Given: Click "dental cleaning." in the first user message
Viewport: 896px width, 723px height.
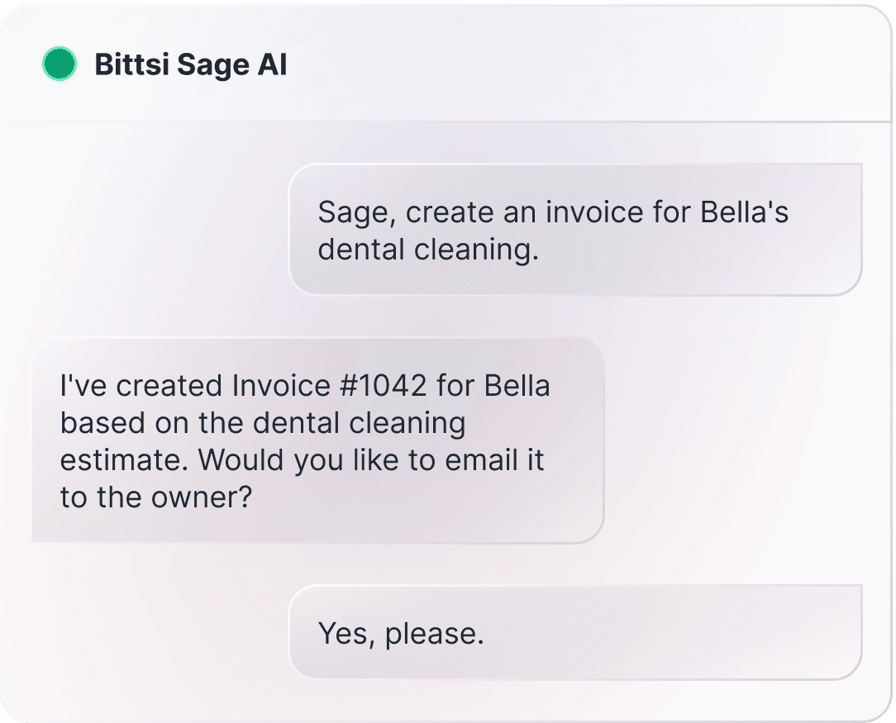Looking at the screenshot, I should [x=428, y=250].
